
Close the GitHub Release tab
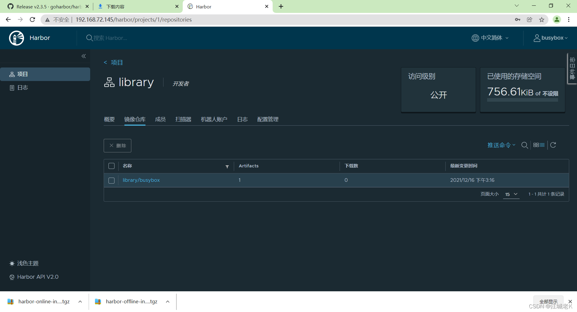87,6
